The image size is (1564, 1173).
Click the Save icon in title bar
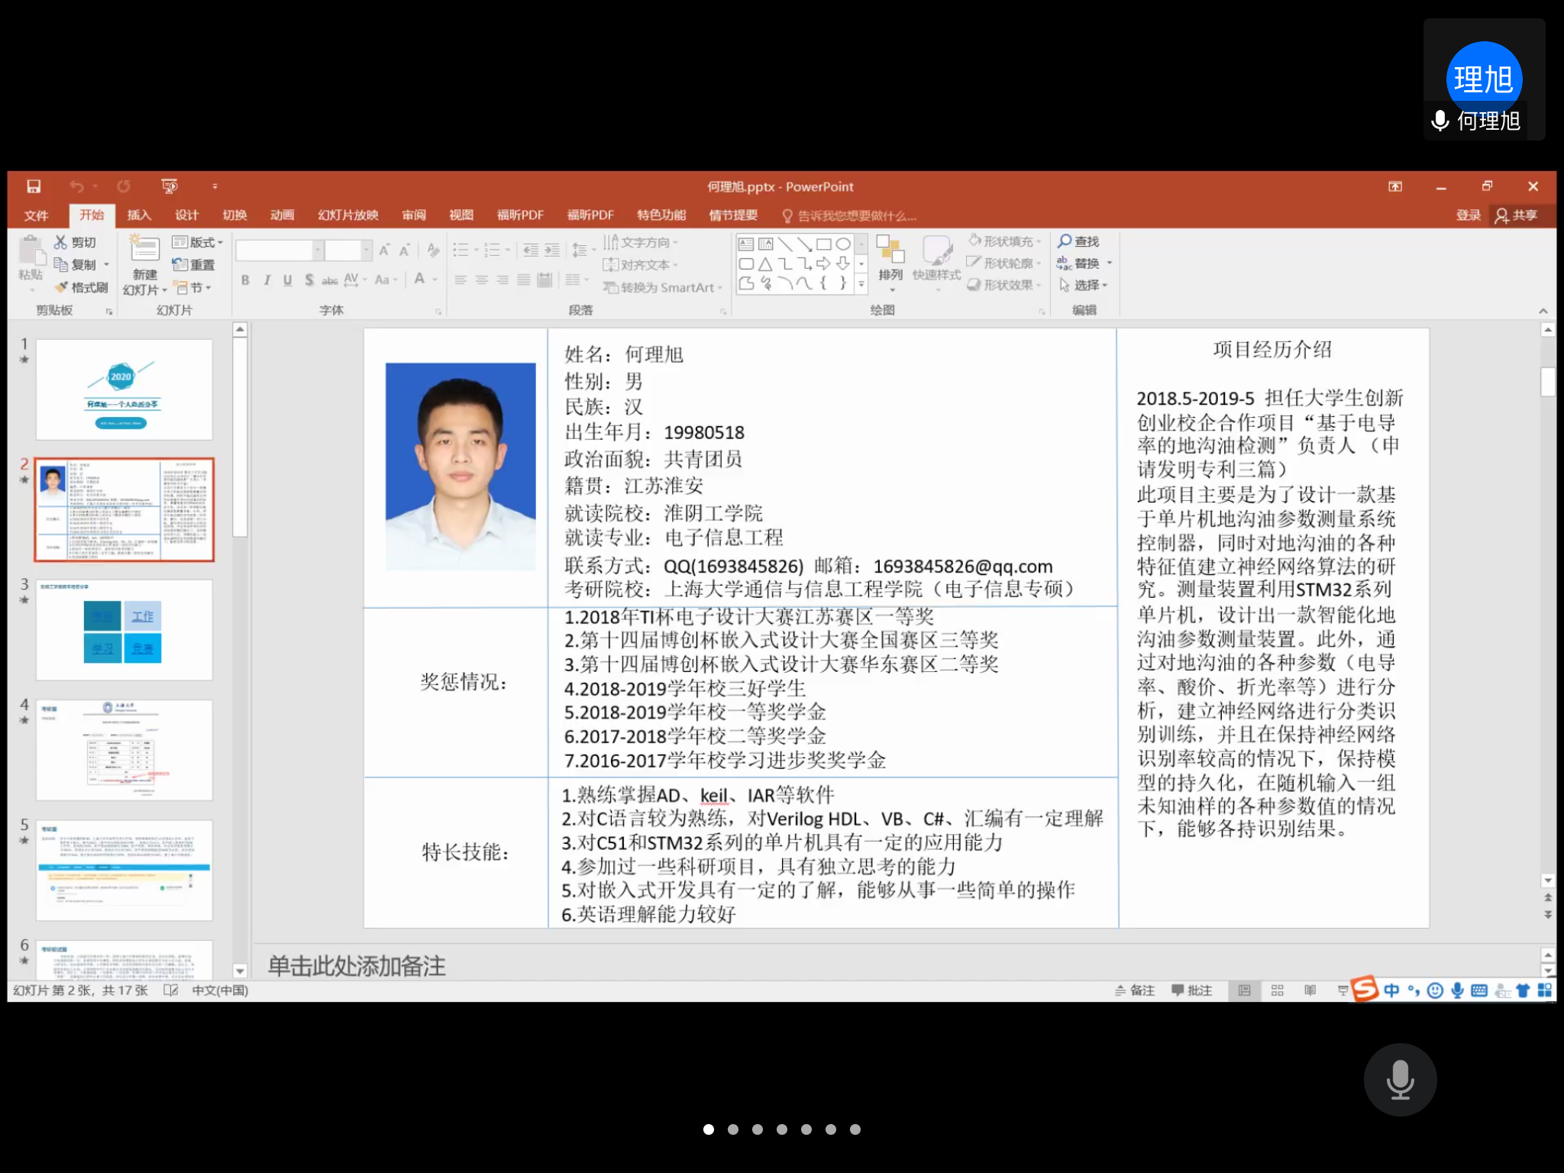point(34,186)
